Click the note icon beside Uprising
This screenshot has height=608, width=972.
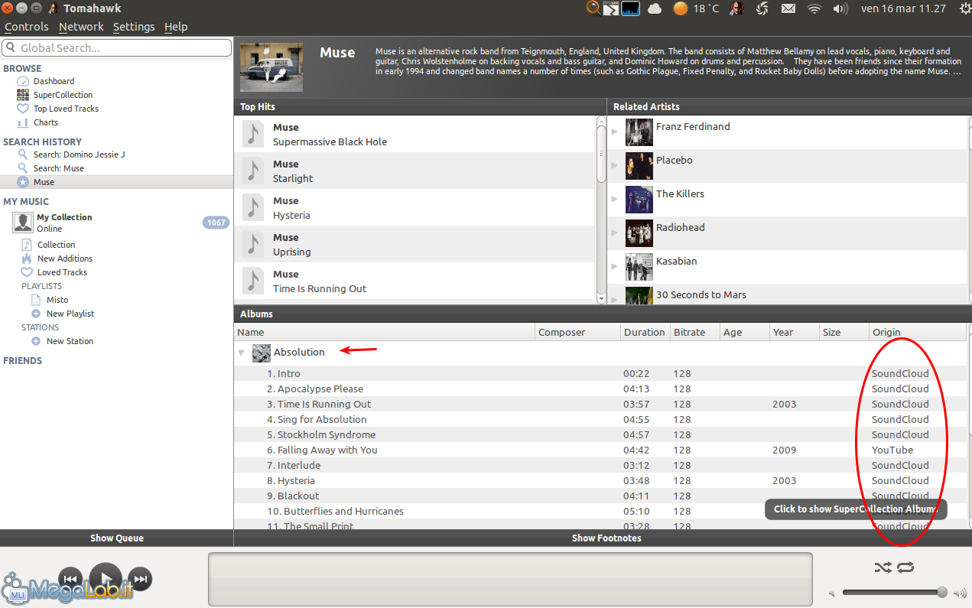click(253, 244)
